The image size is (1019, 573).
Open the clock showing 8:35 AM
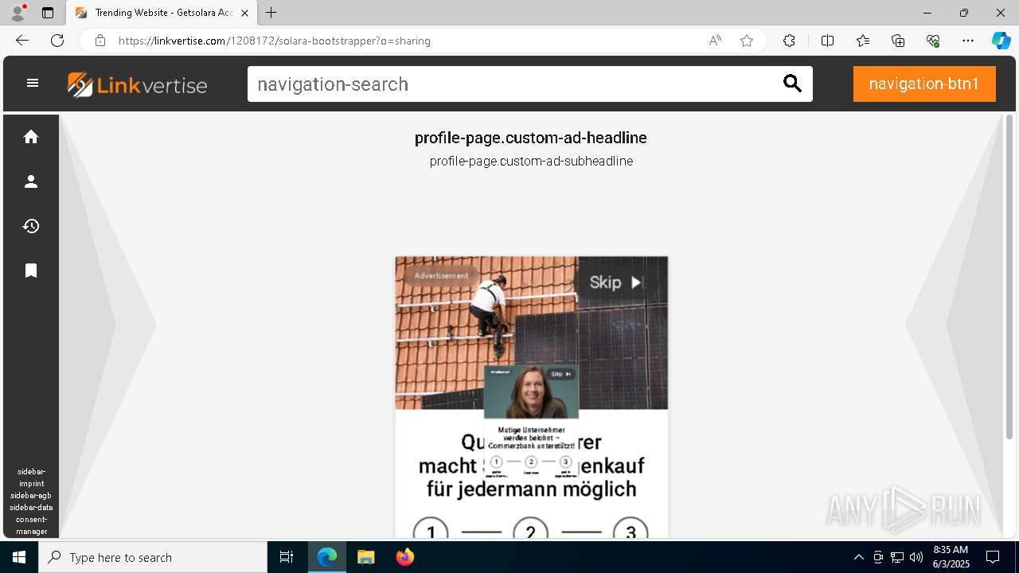951,557
